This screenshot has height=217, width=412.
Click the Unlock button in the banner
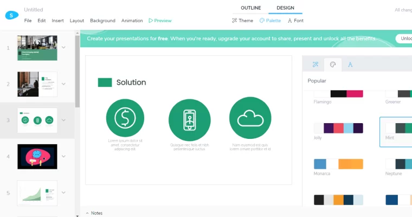pos(404,39)
